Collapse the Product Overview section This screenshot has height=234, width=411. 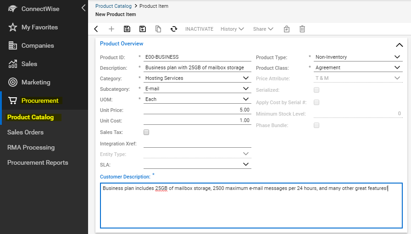coord(399,45)
